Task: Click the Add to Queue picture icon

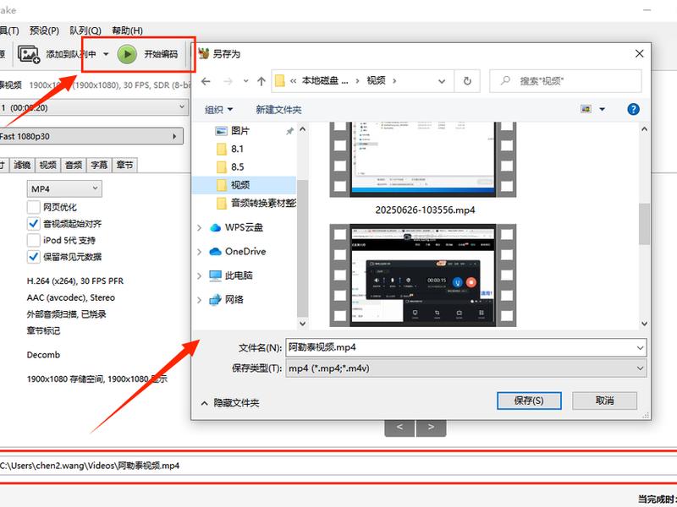Action: coord(29,54)
